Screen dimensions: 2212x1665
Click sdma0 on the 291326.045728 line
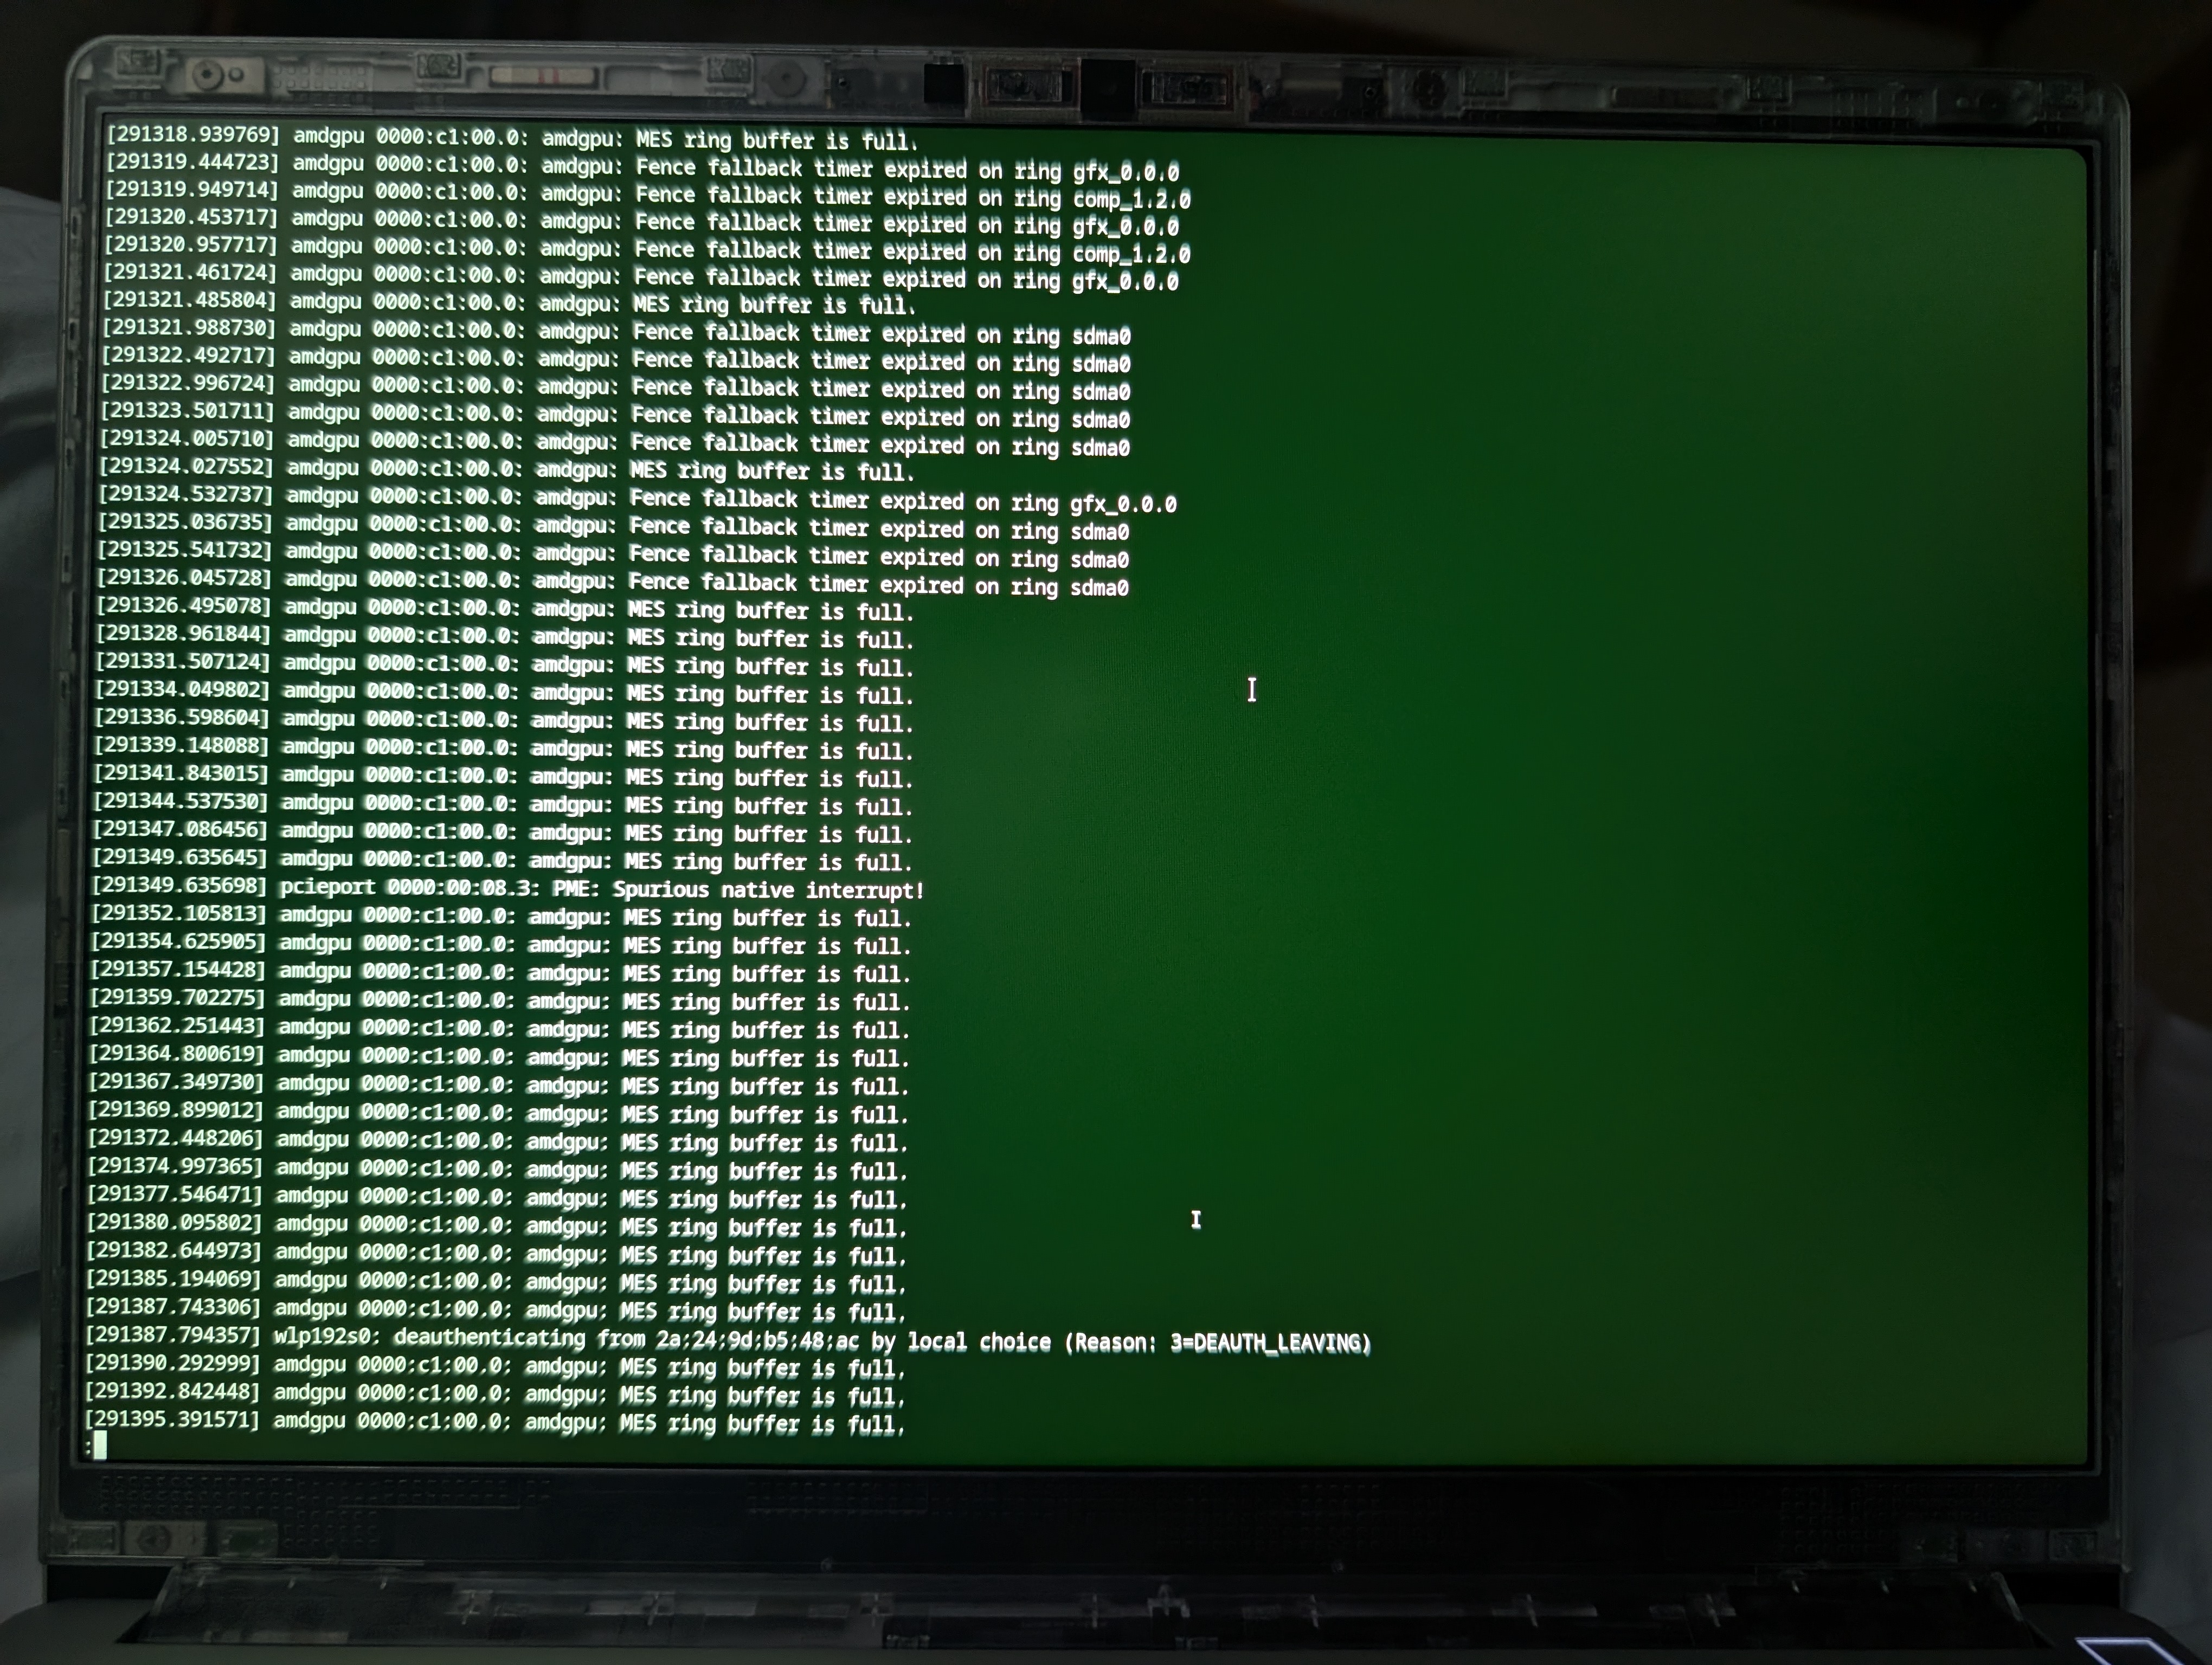click(x=1099, y=588)
